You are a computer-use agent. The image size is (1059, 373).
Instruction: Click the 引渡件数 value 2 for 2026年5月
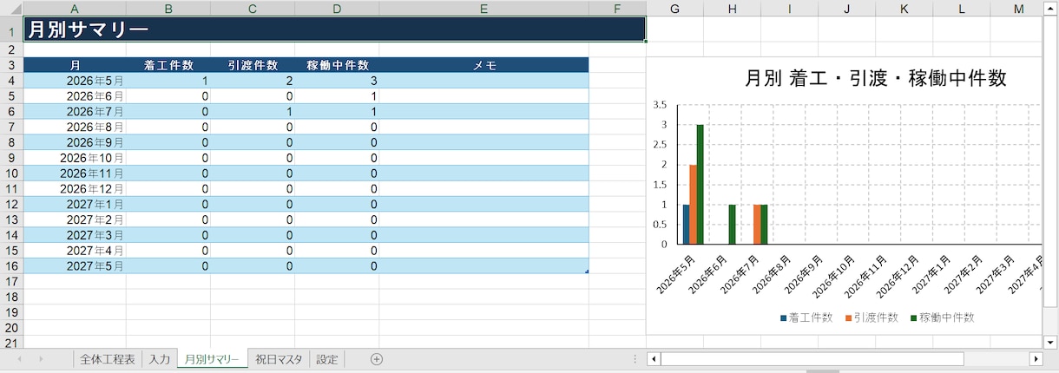click(x=253, y=81)
